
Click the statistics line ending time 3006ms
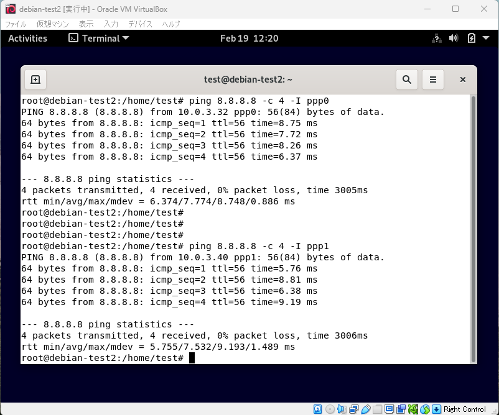[x=195, y=335]
